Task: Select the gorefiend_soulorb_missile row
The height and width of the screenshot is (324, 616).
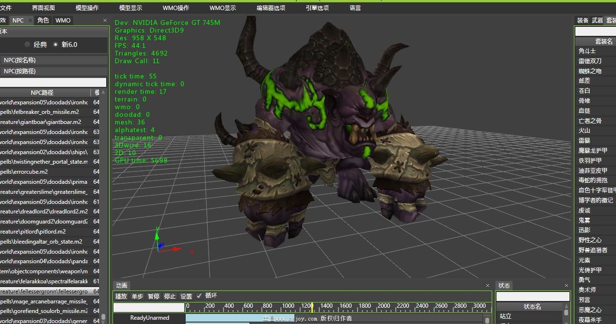Action: tap(50, 311)
